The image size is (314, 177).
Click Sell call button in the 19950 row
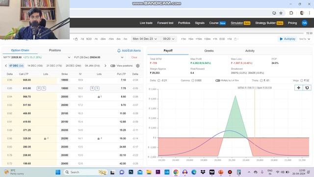[44, 88]
